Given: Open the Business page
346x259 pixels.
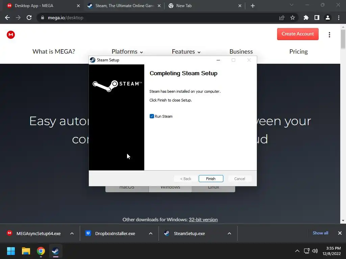Looking at the screenshot, I should [241, 52].
